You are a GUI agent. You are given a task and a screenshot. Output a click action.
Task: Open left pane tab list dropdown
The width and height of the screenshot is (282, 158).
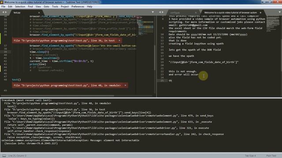coord(153,12)
